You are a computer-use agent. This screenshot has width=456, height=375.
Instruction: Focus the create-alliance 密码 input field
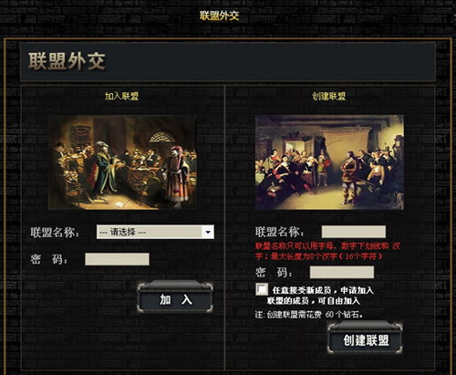click(x=342, y=272)
